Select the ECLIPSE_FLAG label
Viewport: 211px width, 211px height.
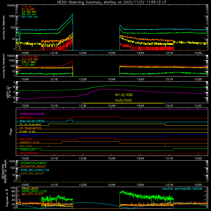[29, 135]
